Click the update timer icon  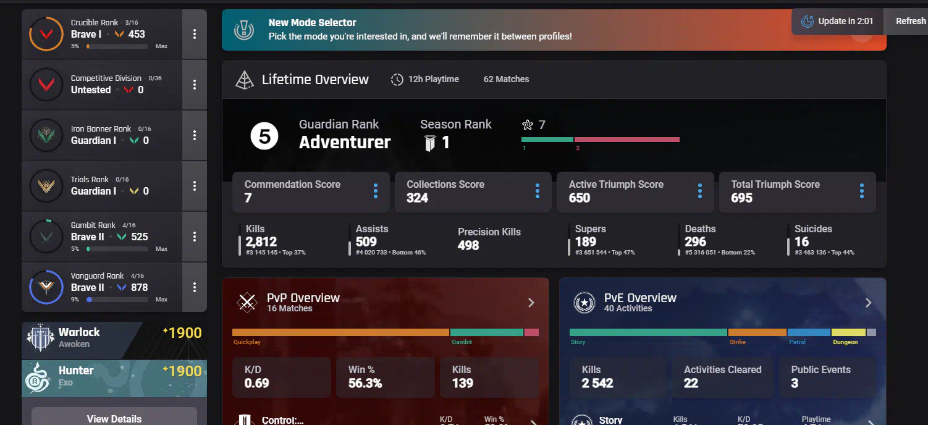(x=807, y=22)
